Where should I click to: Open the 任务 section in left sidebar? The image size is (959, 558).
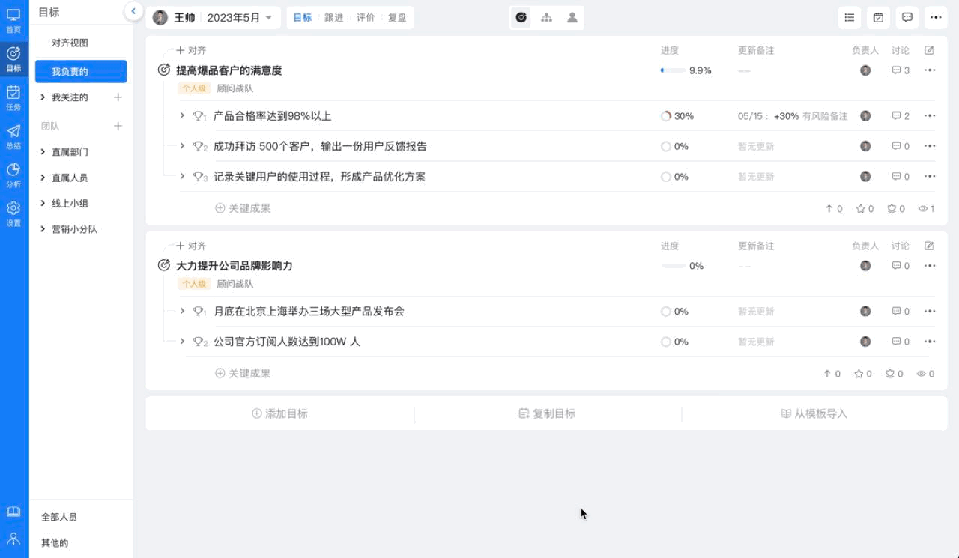[x=13, y=97]
